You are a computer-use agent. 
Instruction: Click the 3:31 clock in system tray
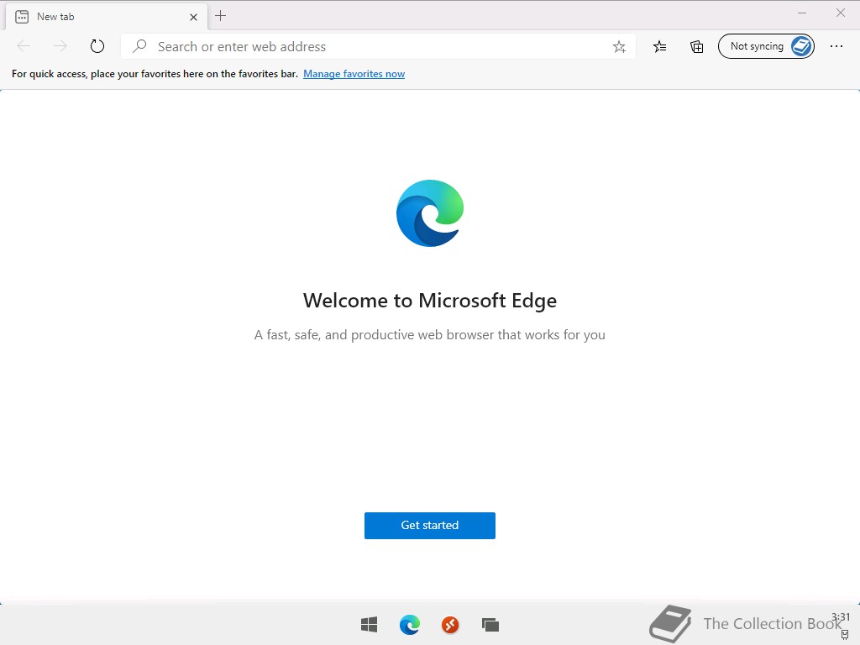click(x=841, y=617)
